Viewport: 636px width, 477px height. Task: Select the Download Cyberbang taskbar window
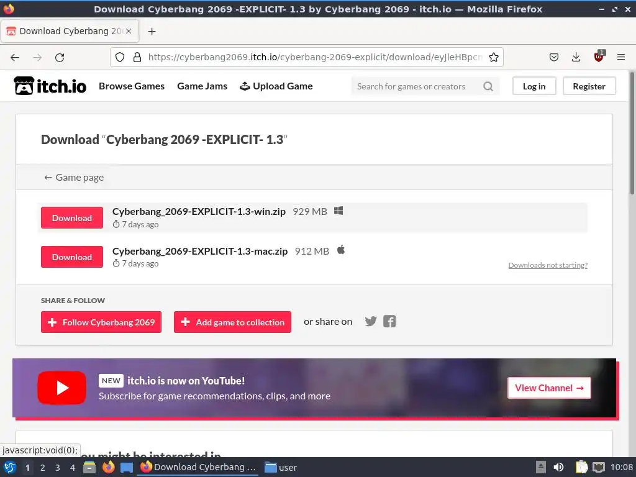pyautogui.click(x=199, y=467)
